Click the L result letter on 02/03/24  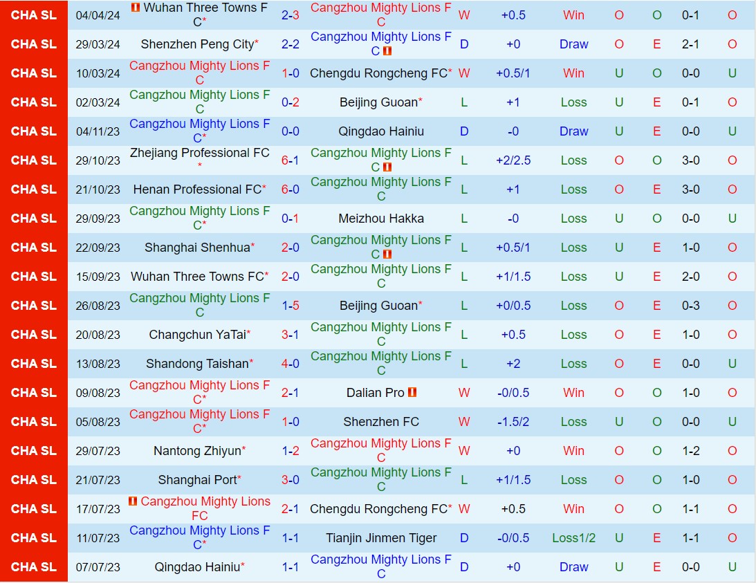464,102
